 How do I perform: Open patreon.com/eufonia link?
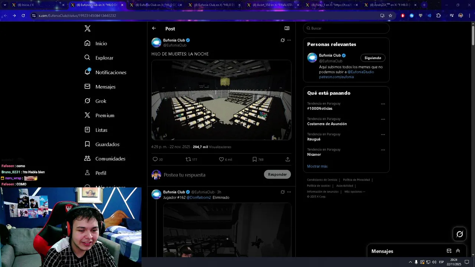click(x=336, y=77)
